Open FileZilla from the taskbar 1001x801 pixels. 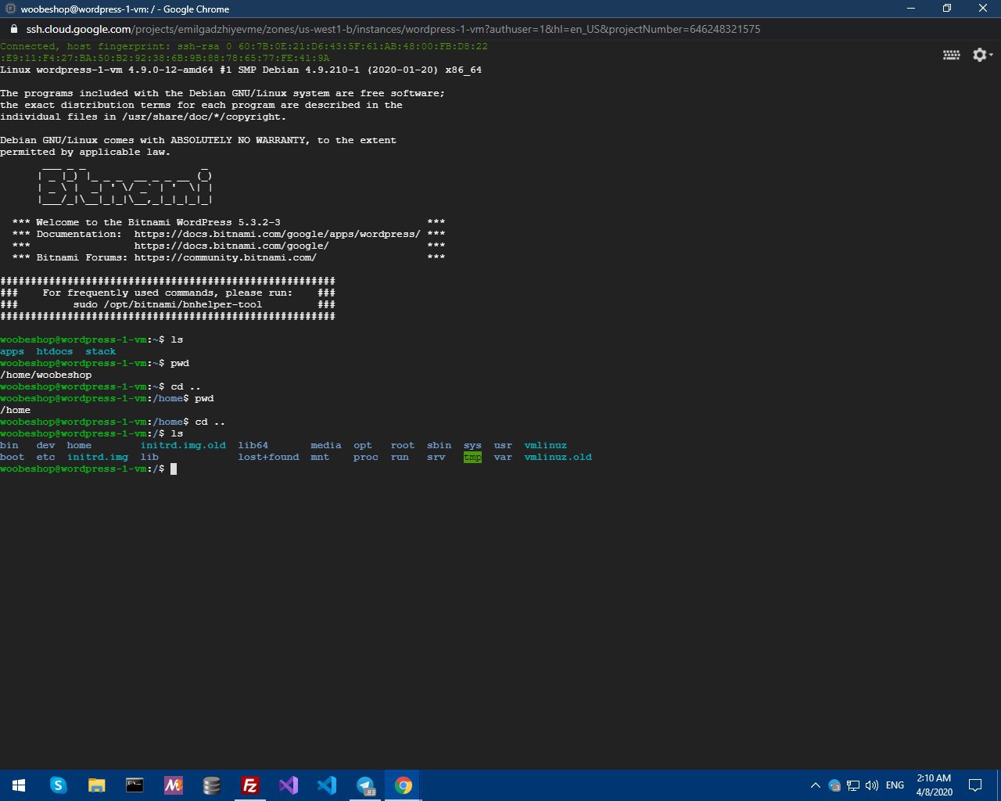[250, 785]
